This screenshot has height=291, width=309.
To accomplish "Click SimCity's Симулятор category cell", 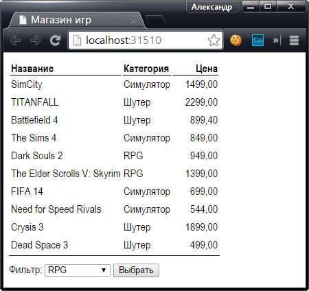I will point(147,84).
